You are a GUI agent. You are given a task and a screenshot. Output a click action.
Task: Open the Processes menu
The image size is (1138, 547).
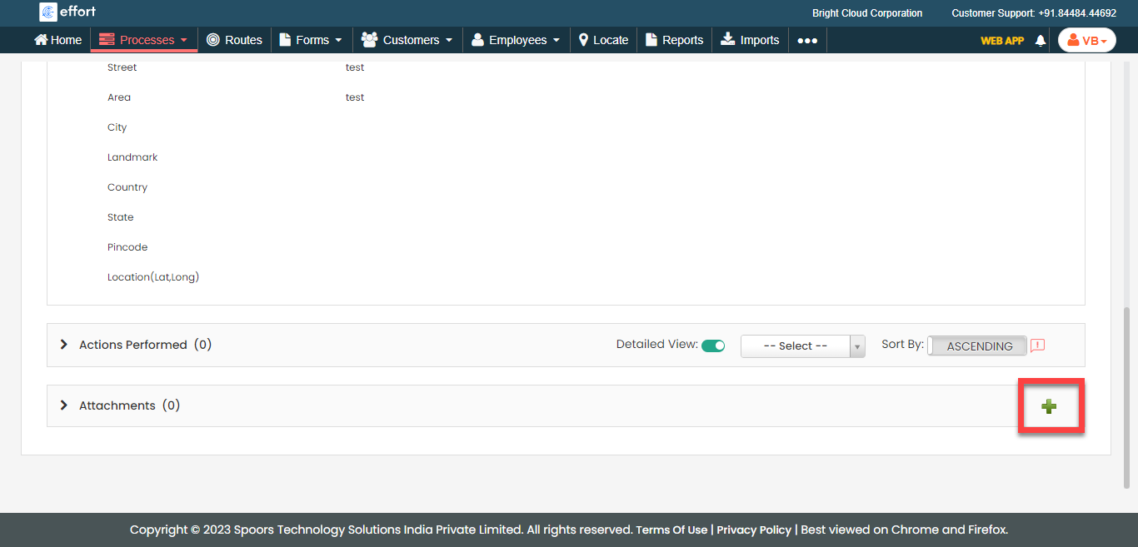(x=144, y=40)
